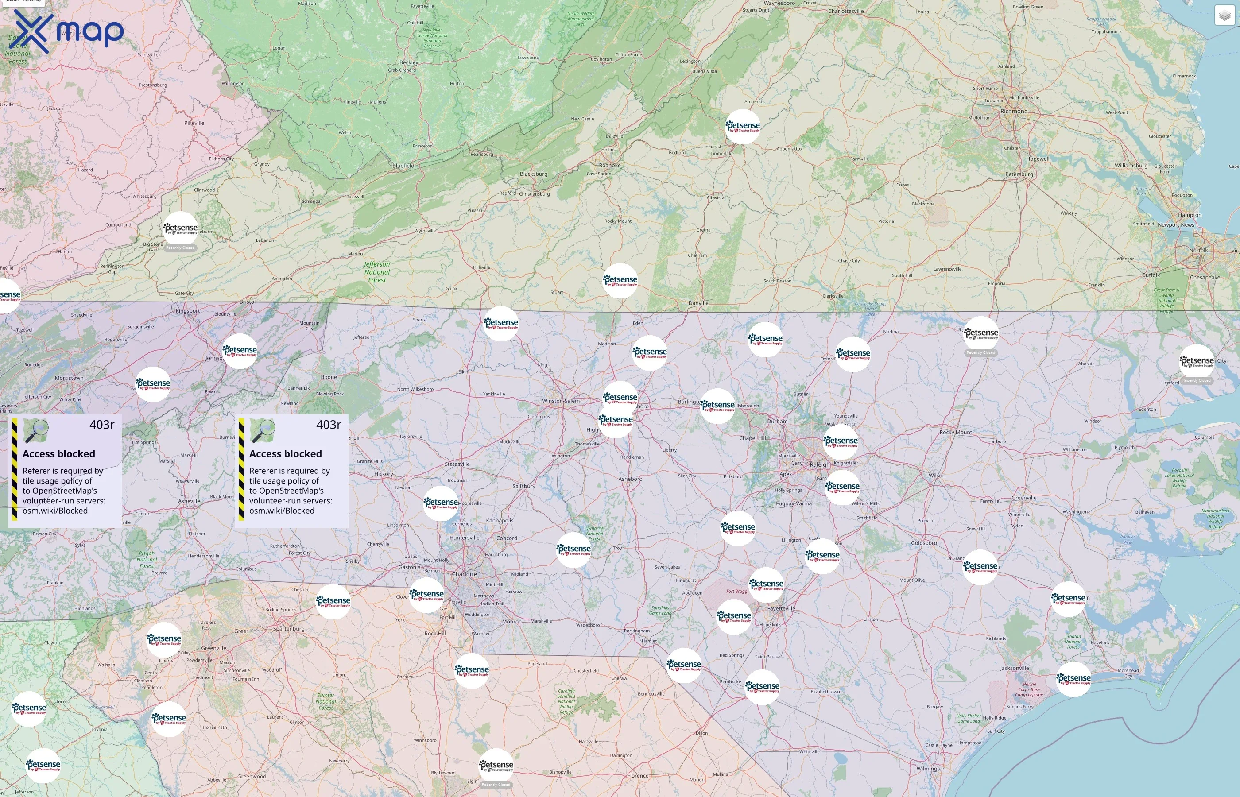This screenshot has width=1240, height=797.
Task: Select the Petsense marker near Amherst
Action: [x=743, y=127]
